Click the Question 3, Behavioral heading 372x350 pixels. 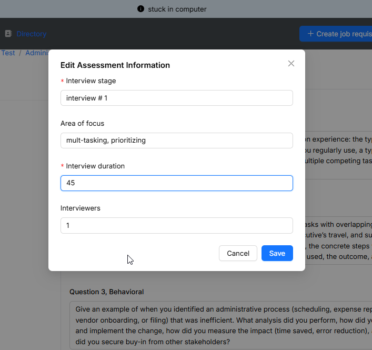[x=106, y=292]
